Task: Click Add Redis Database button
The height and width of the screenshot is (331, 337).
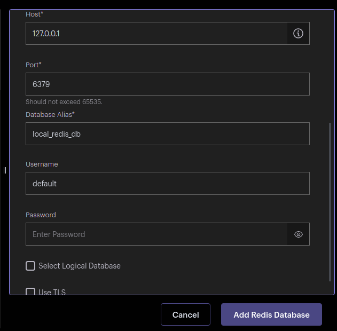Action: pos(271,314)
